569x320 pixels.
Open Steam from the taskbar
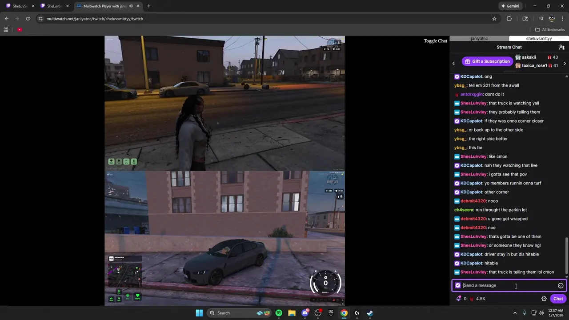coord(370,313)
